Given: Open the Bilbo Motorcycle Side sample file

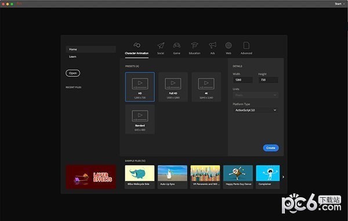Looking at the screenshot, I should (x=140, y=176).
